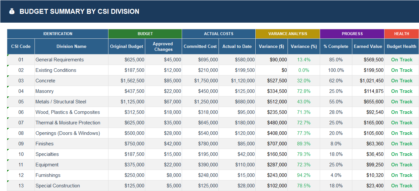Viewport: 419px width, 191px height.
Task: Select the purple PROGRESS group header
Action: point(352,34)
